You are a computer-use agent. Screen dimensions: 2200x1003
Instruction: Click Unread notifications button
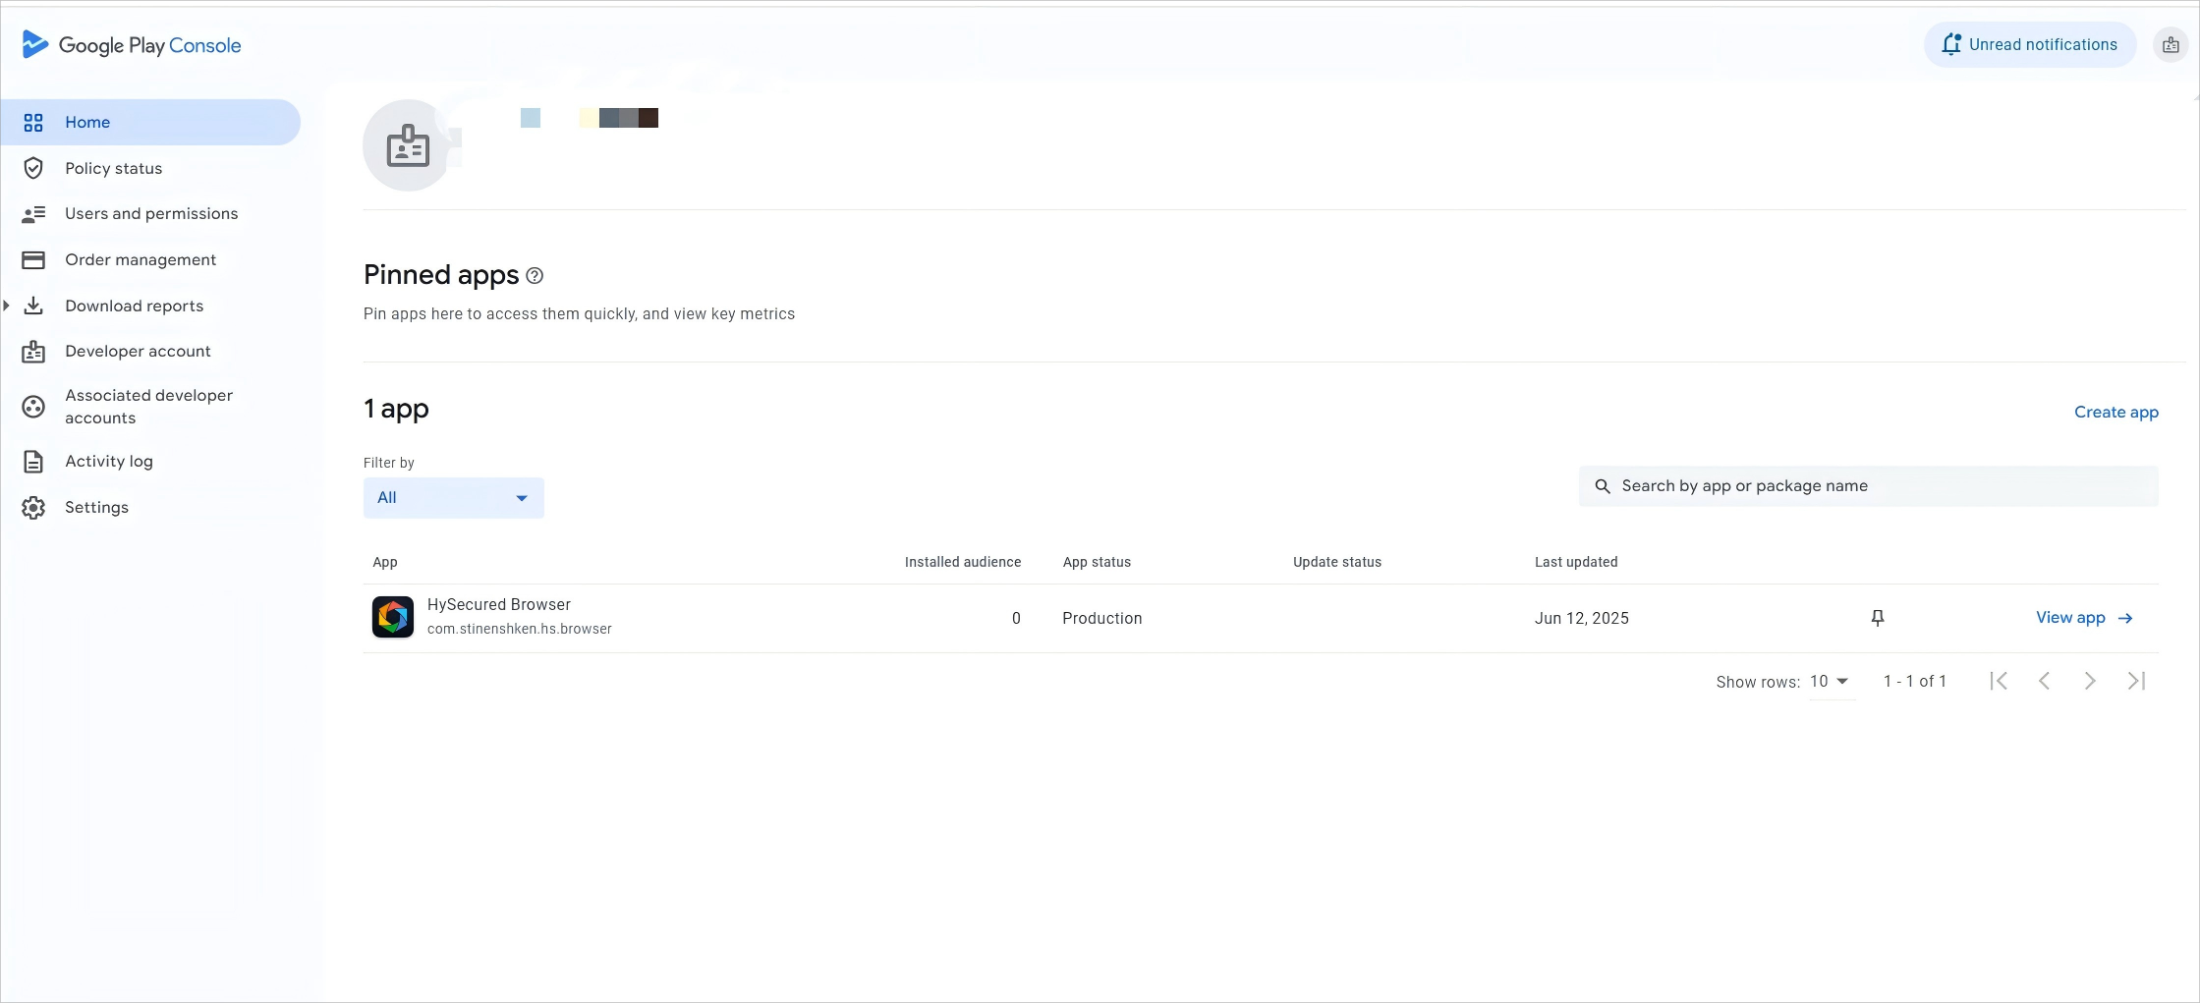[x=2029, y=45]
